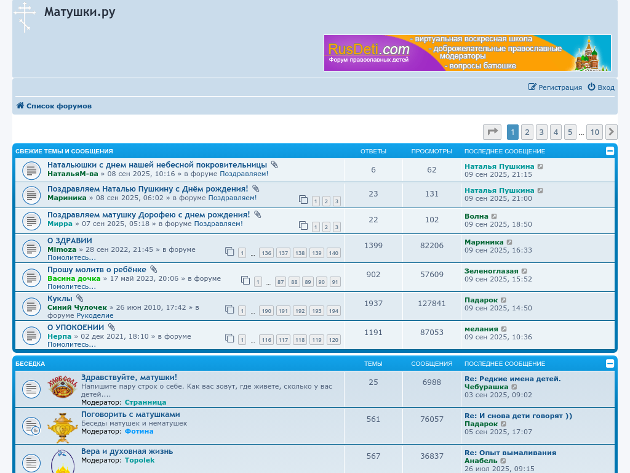Image resolution: width=630 pixels, height=473 pixels.
Task: Click the Хлеб-соль forum image
Action: pyautogui.click(x=63, y=387)
